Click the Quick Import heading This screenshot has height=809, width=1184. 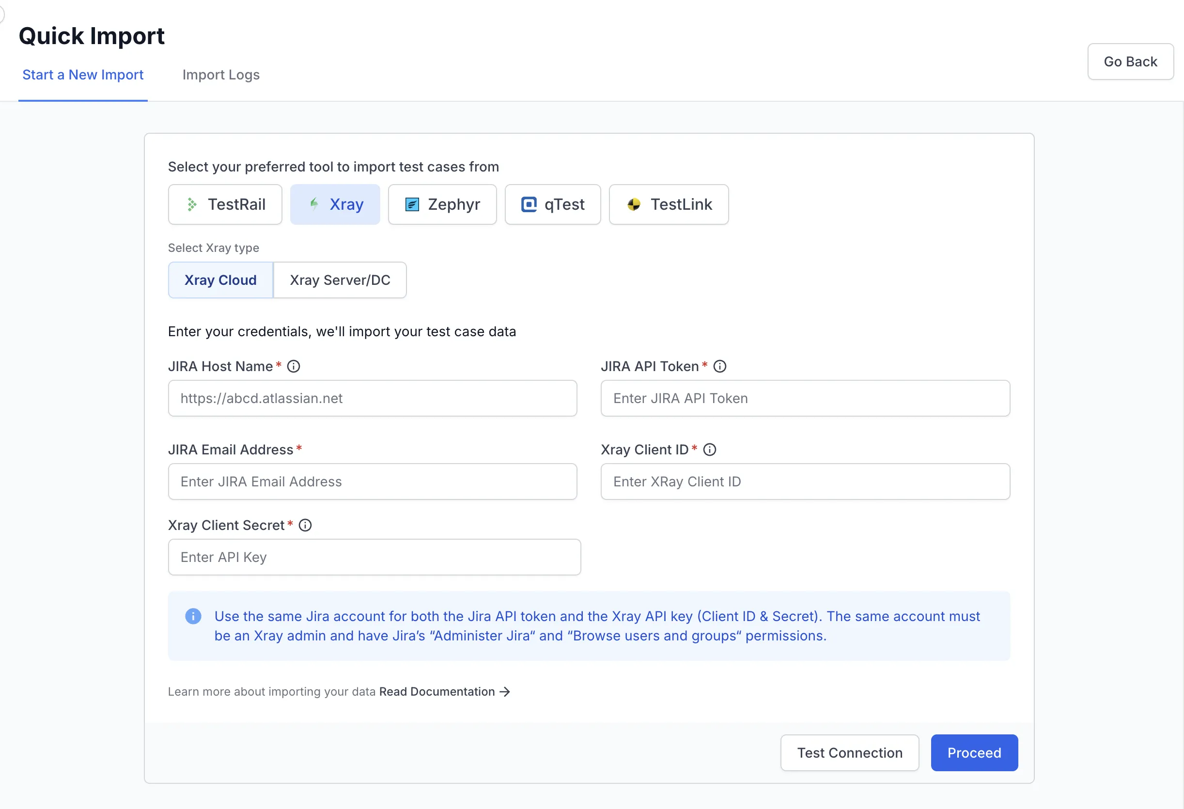point(92,36)
